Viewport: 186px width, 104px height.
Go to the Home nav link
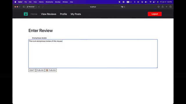(x=34, y=14)
